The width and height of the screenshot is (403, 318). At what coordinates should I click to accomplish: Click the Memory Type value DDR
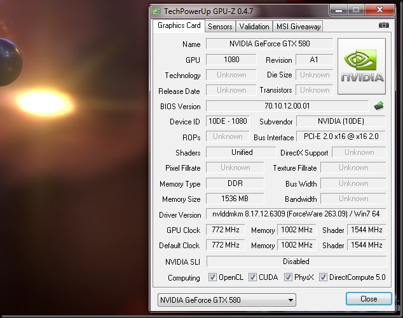[235, 183]
